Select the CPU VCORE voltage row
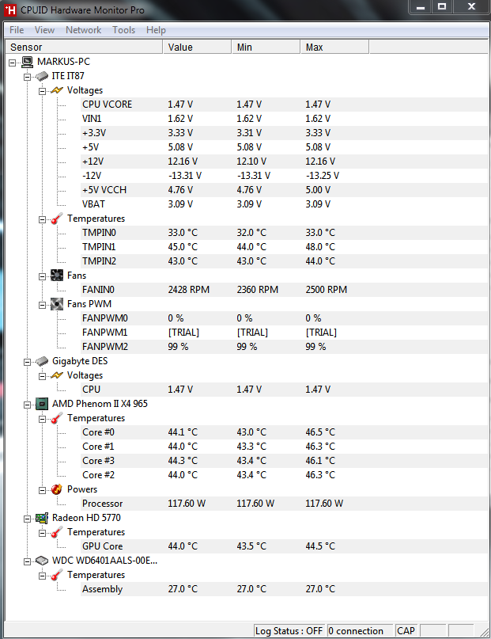 (284, 105)
